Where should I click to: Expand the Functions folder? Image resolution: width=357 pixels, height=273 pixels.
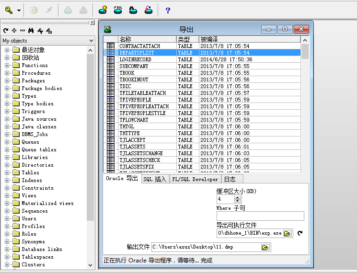pos(7,65)
